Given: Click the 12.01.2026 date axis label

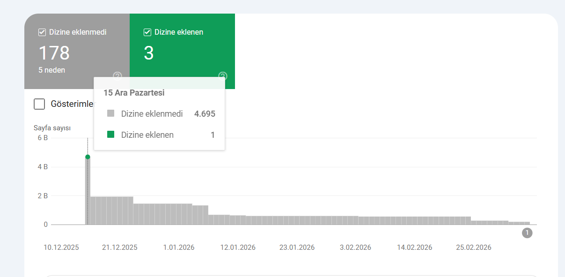Looking at the screenshot, I should pyautogui.click(x=238, y=247).
